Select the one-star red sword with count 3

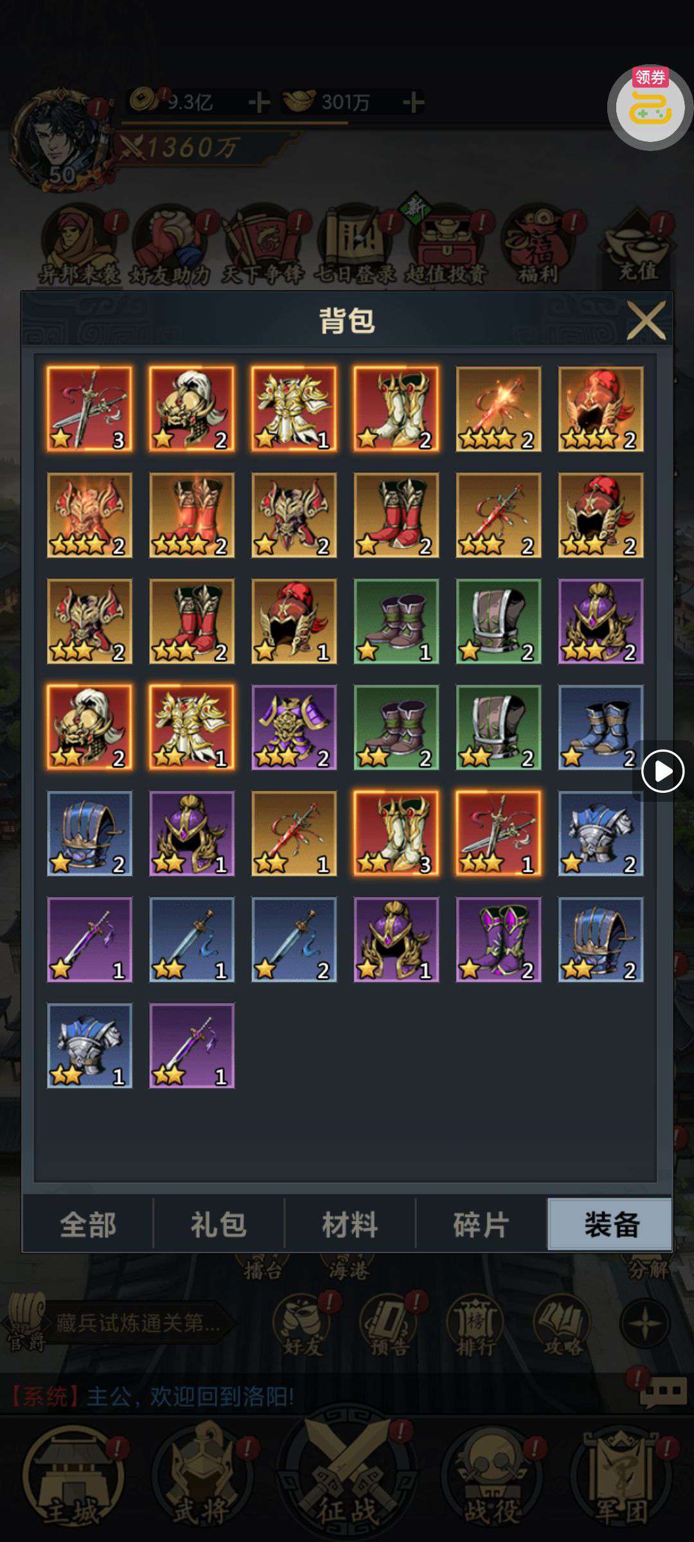(x=89, y=409)
